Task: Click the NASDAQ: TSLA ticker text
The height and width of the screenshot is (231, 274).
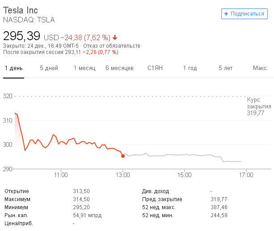Action: 29,20
